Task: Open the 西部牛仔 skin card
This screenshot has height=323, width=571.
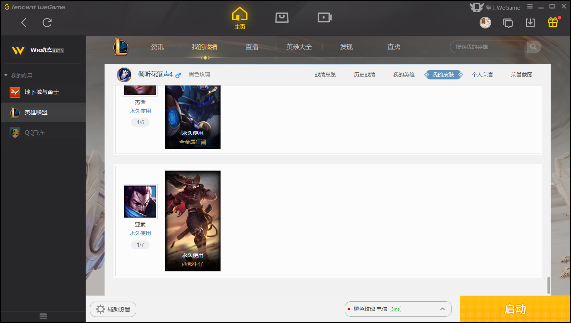Action: point(193,221)
